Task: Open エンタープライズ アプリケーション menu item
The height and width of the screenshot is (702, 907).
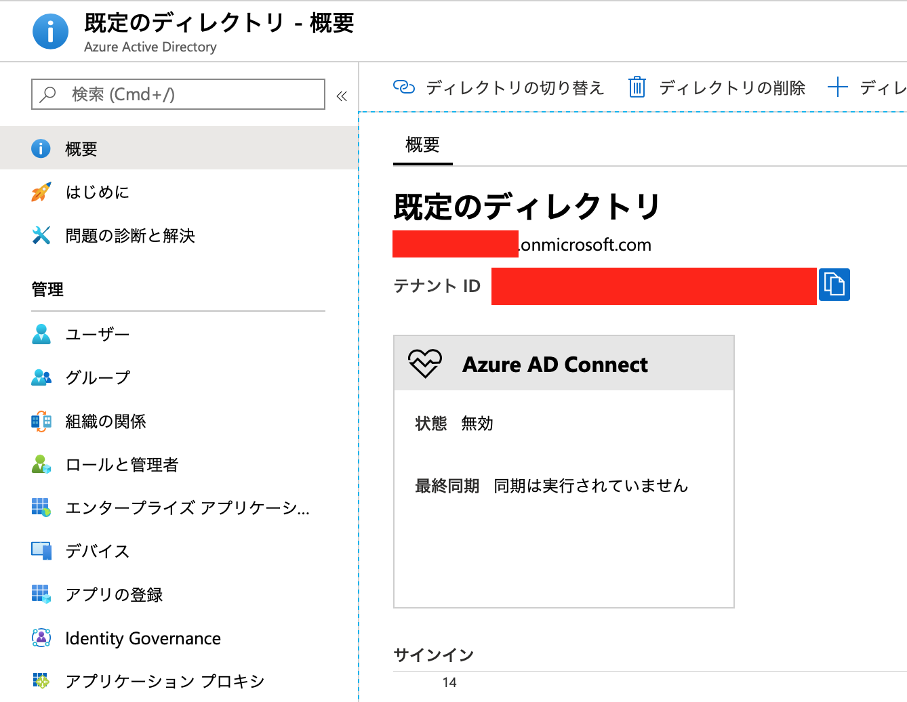Action: click(x=187, y=508)
